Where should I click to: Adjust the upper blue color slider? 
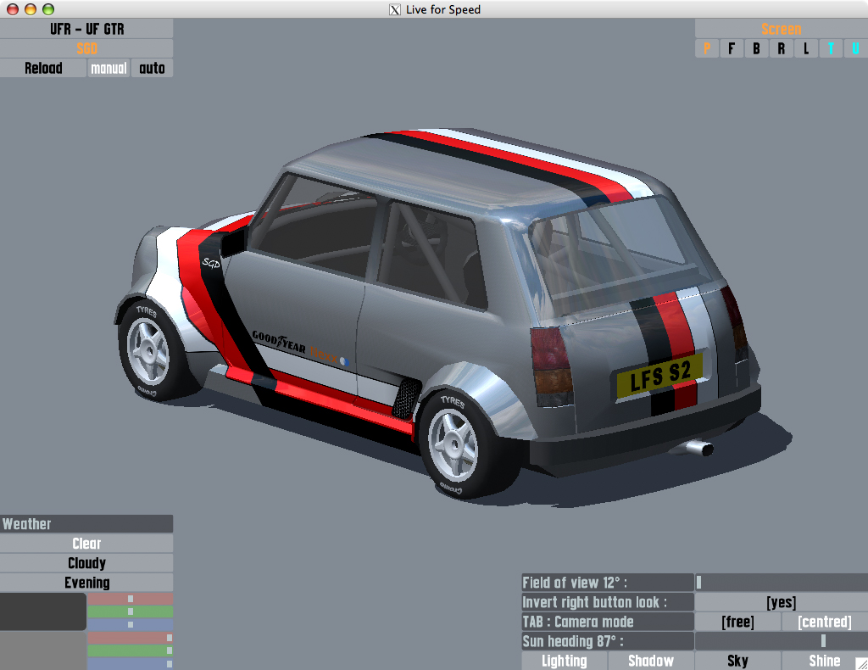point(130,624)
